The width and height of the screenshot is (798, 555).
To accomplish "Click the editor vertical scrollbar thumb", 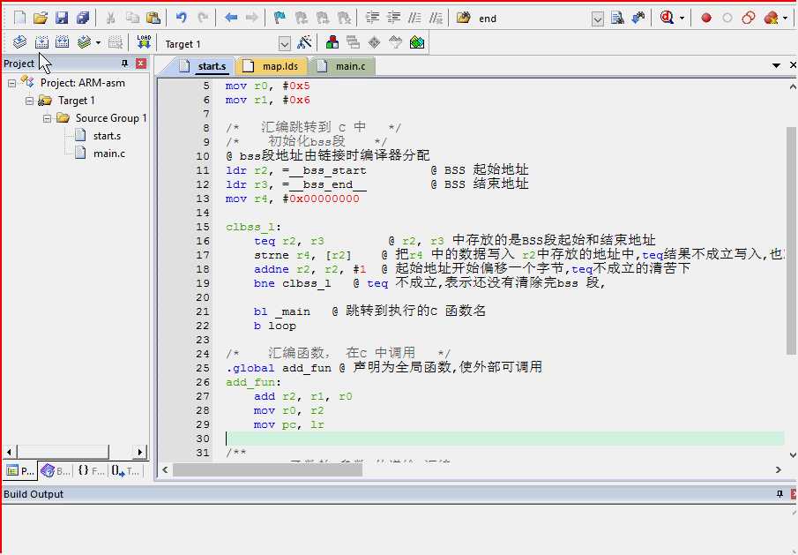I will pyautogui.click(x=790, y=240).
